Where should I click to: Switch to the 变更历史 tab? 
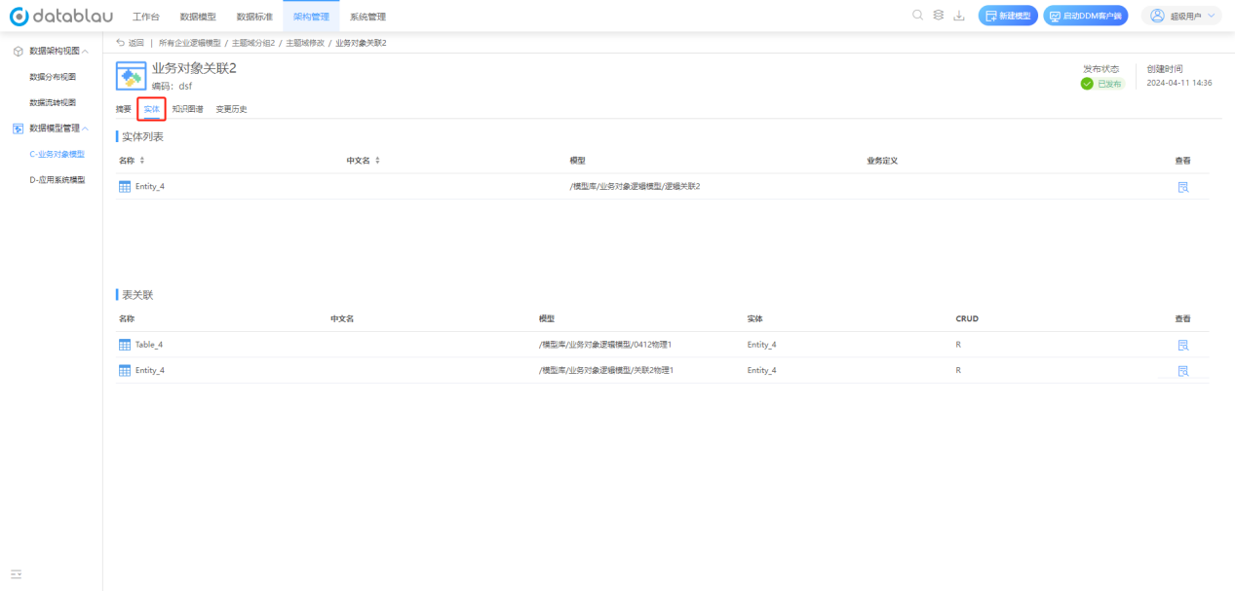point(231,109)
